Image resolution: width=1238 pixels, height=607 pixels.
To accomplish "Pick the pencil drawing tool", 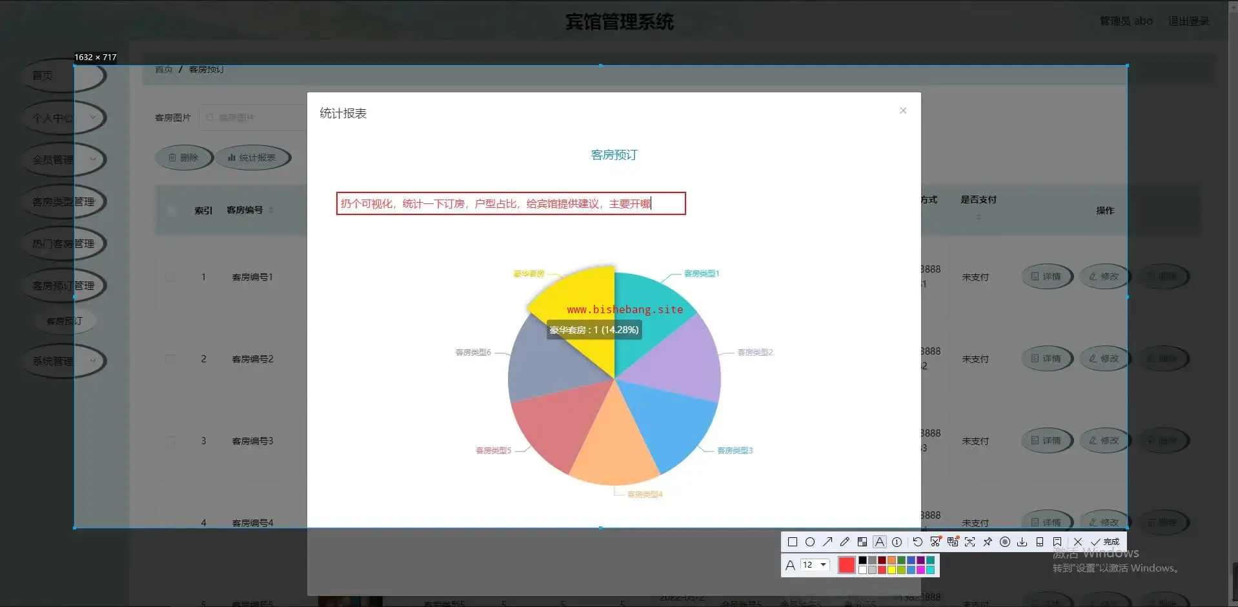I will pyautogui.click(x=845, y=542).
